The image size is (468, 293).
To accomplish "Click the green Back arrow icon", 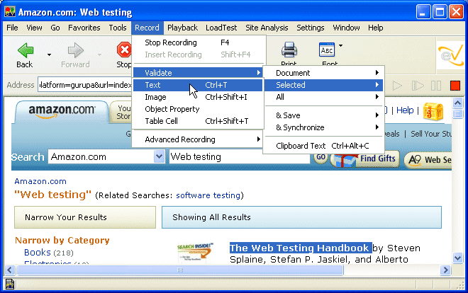I will click(26, 50).
